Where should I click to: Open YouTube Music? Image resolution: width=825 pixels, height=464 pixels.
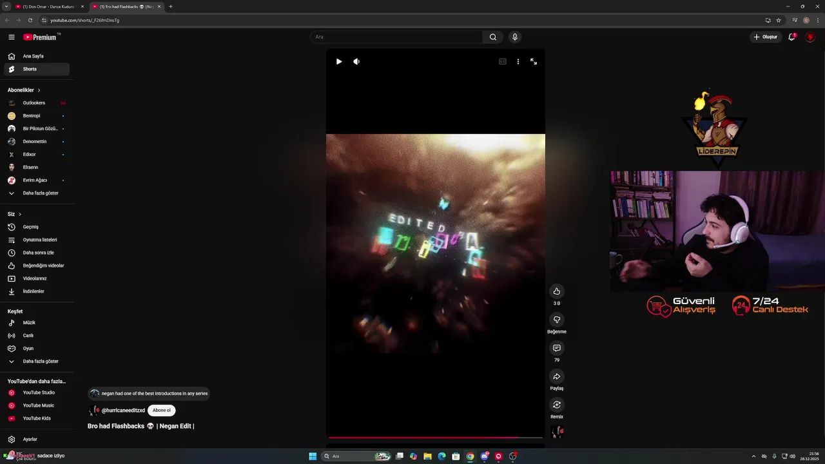coord(37,405)
